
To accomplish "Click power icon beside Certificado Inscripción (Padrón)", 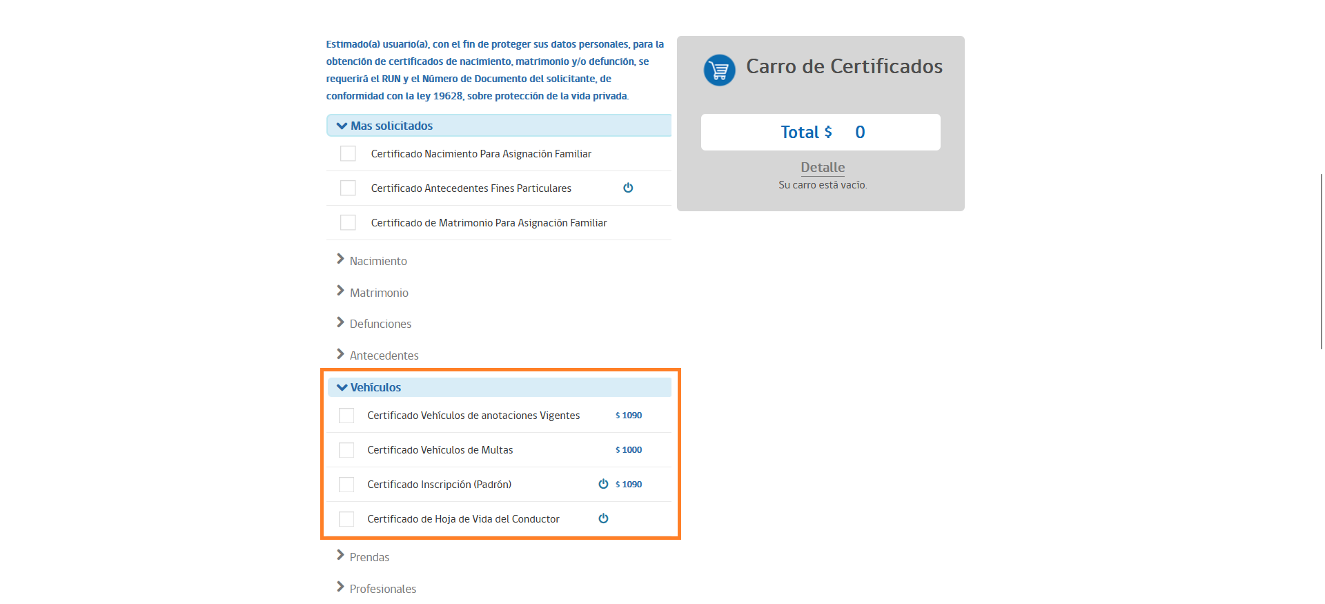I will point(603,484).
